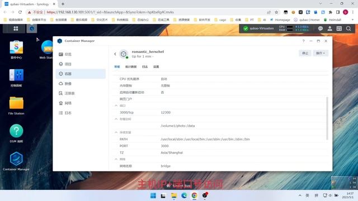
Task: Switch to Chrome in Windows taskbar
Action: [x=194, y=195]
